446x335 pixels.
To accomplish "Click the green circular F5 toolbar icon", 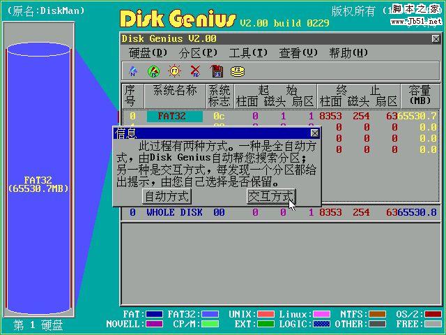I will (x=153, y=70).
